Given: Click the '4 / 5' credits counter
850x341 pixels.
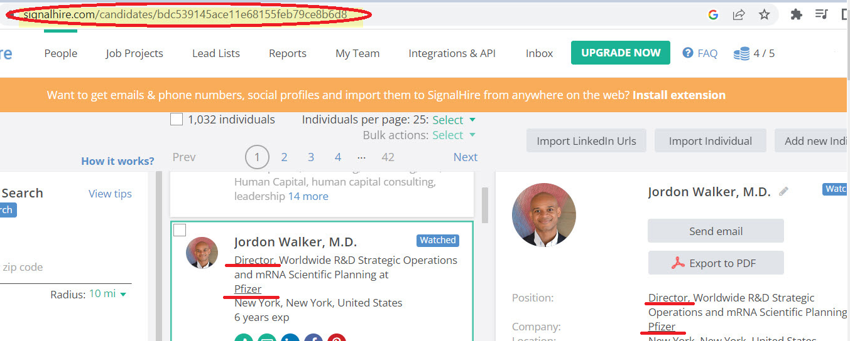Looking at the screenshot, I should (x=764, y=53).
